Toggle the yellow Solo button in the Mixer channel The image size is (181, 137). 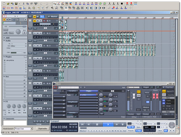point(139,92)
